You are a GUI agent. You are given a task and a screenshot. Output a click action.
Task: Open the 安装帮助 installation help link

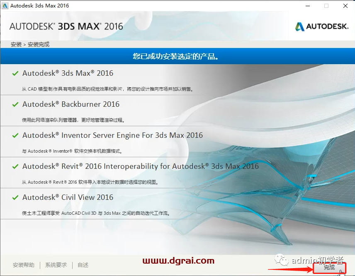click(24, 265)
